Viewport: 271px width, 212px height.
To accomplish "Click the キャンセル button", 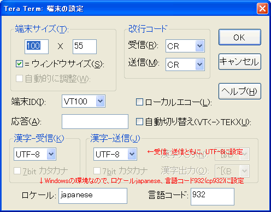I will (x=240, y=62).
